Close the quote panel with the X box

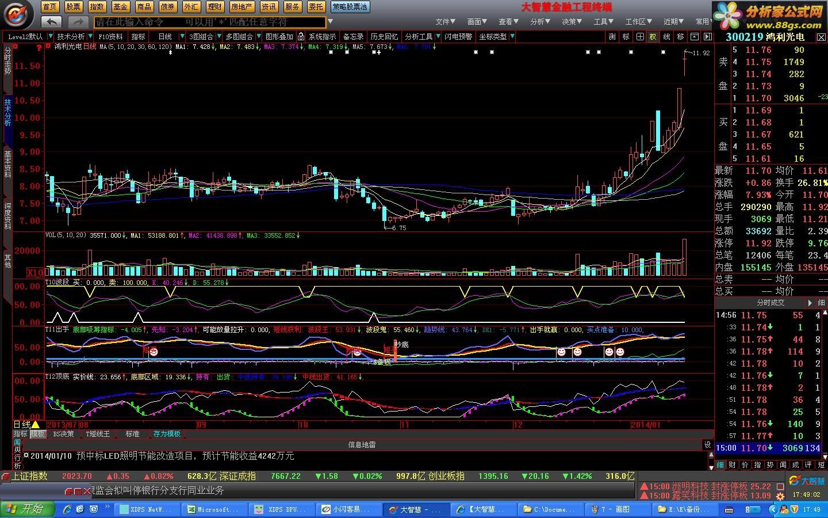[822, 36]
